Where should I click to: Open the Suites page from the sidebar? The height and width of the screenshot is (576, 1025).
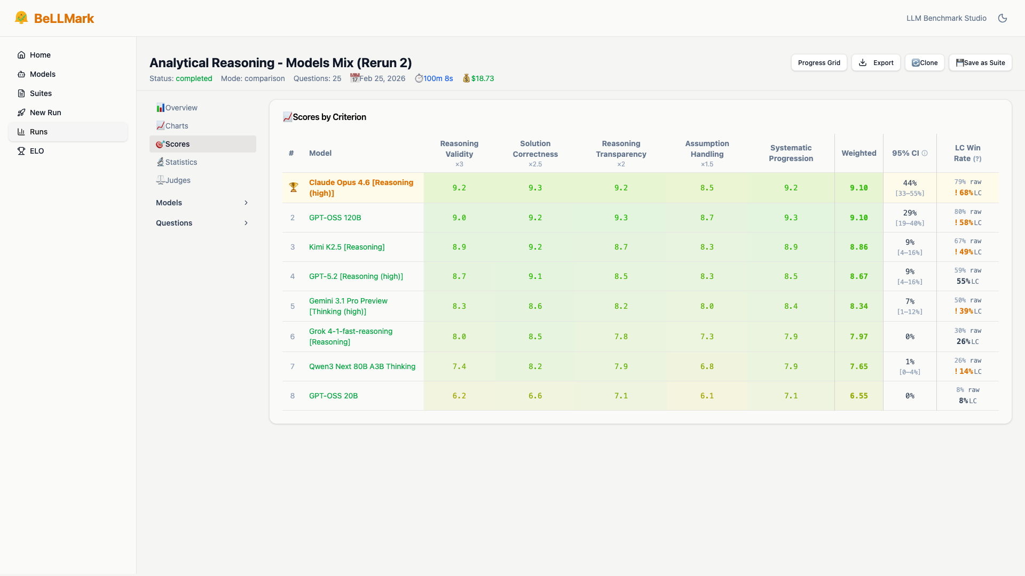click(41, 93)
